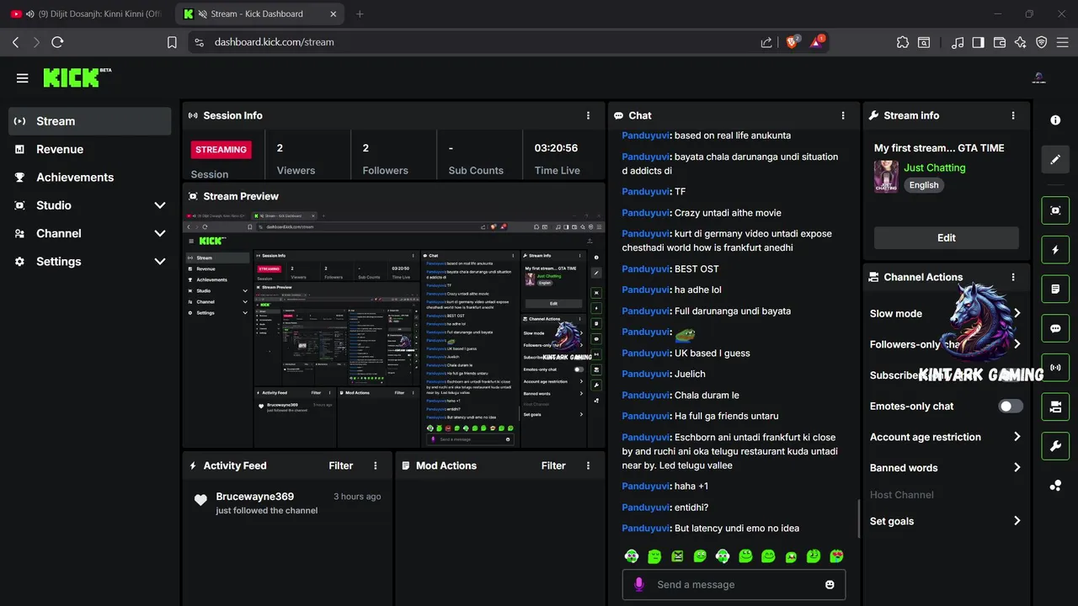
Task: Open Channel Actions three-dot menu
Action: [1013, 277]
